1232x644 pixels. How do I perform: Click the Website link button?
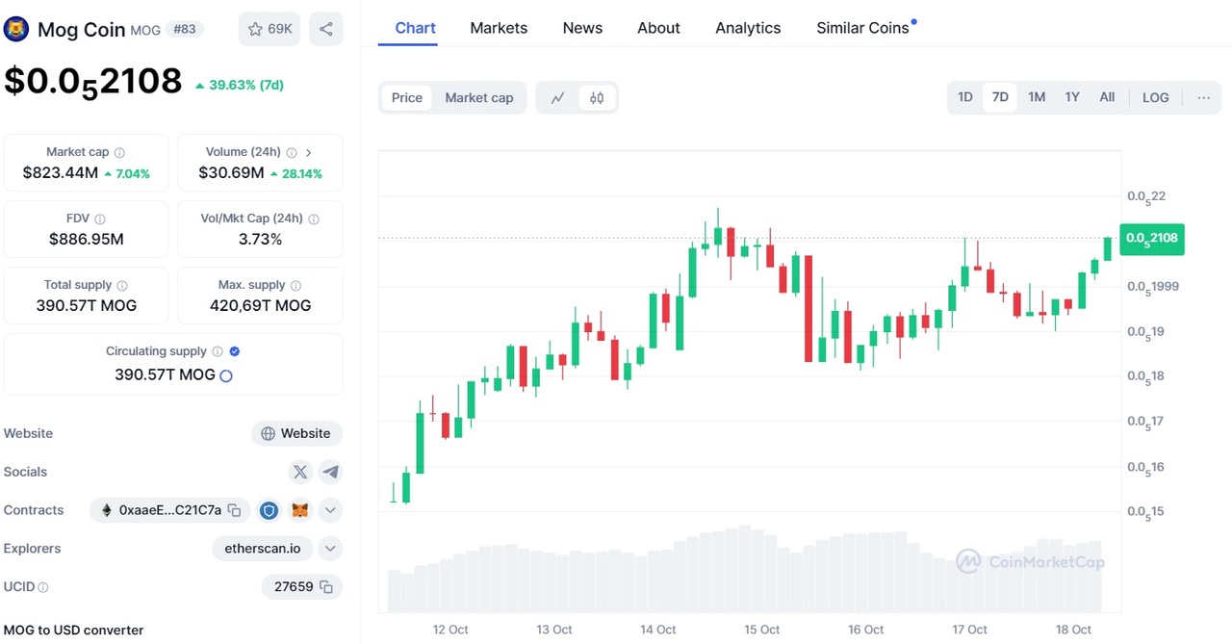[296, 433]
